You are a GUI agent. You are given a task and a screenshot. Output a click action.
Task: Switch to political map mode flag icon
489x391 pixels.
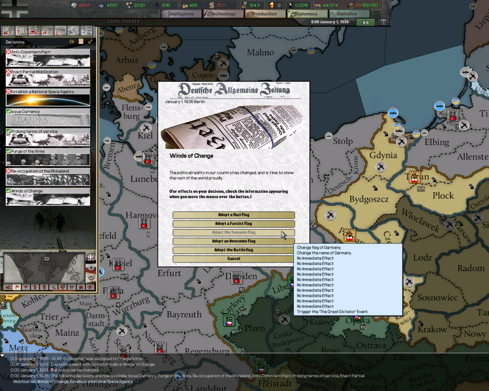(x=17, y=288)
